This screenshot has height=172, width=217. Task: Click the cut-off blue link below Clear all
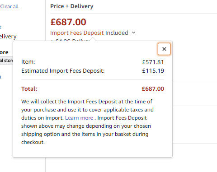point(0,27)
